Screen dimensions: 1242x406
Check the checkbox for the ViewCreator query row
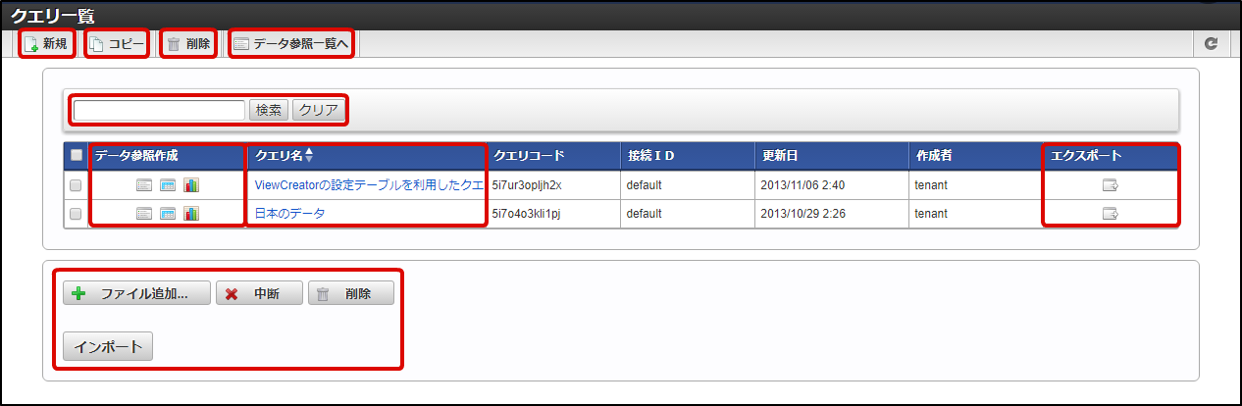pyautogui.click(x=77, y=184)
